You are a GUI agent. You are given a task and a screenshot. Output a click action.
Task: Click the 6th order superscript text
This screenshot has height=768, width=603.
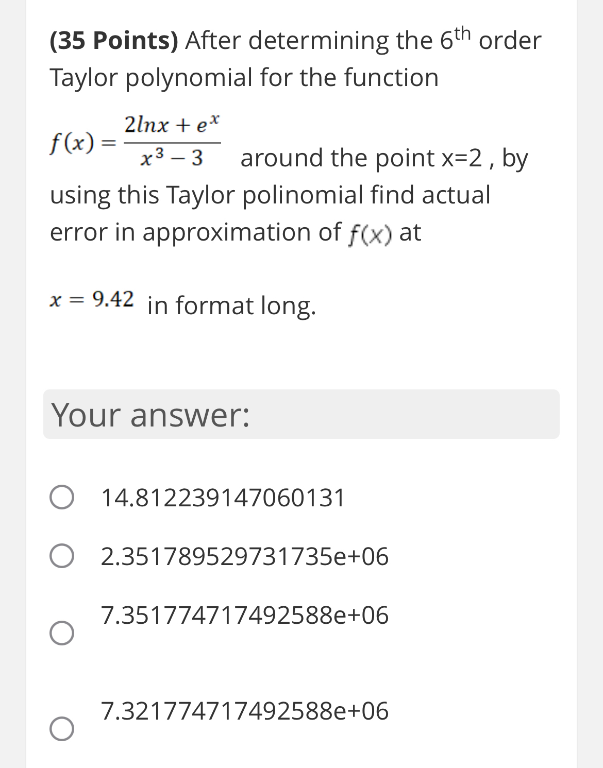pos(458,37)
